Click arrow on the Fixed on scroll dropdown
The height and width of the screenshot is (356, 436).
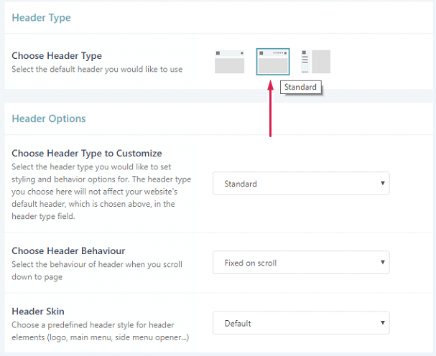[x=381, y=263]
